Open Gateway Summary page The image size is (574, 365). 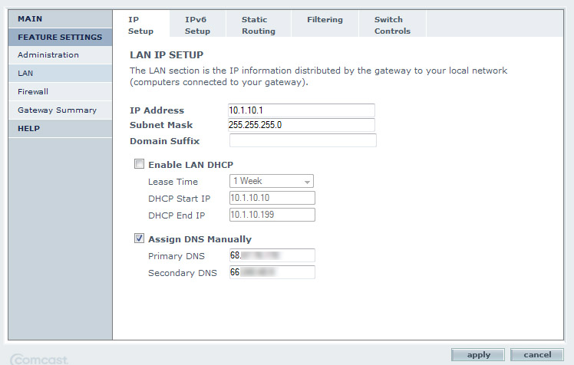[x=60, y=110]
